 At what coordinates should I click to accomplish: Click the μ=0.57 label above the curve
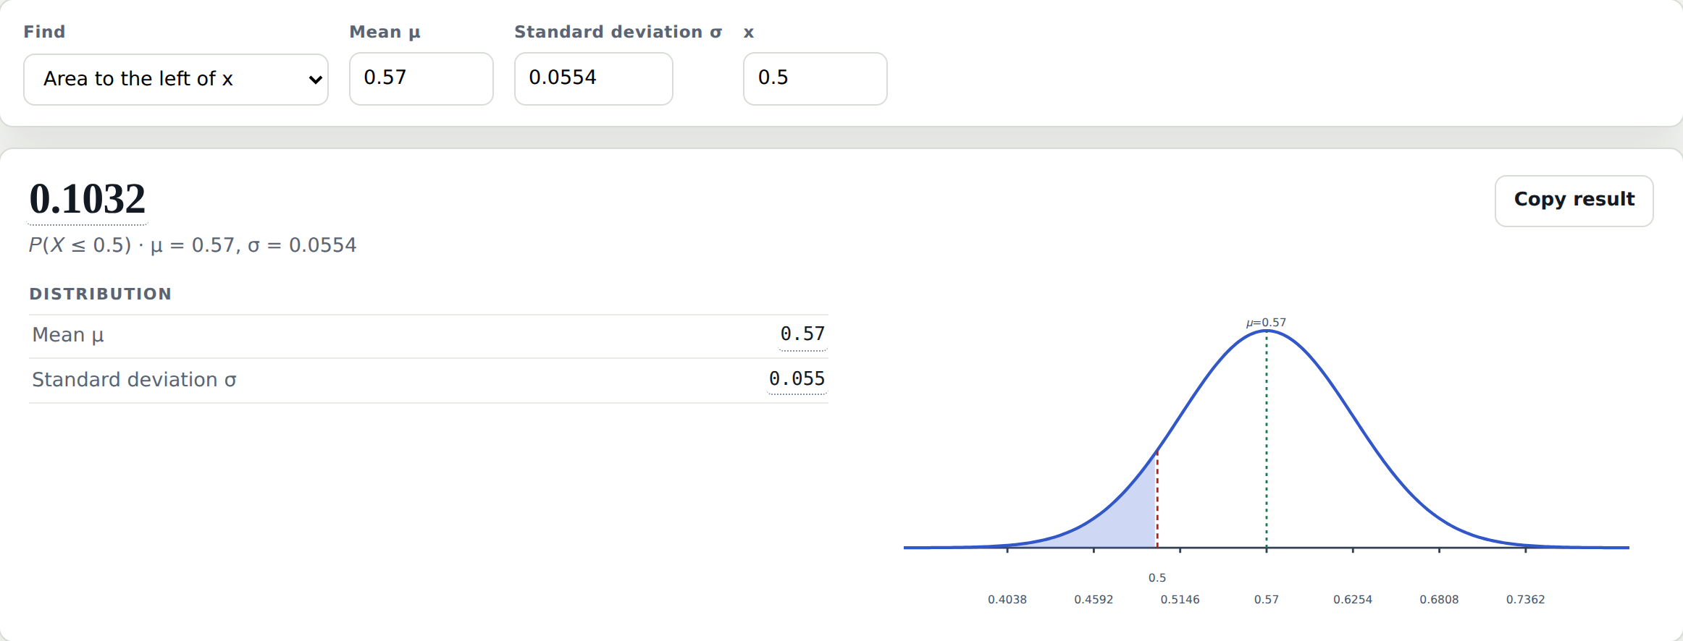pos(1266,323)
